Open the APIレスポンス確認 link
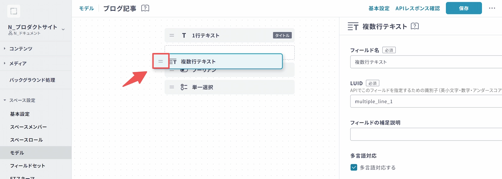The height and width of the screenshot is (179, 502). tap(417, 8)
